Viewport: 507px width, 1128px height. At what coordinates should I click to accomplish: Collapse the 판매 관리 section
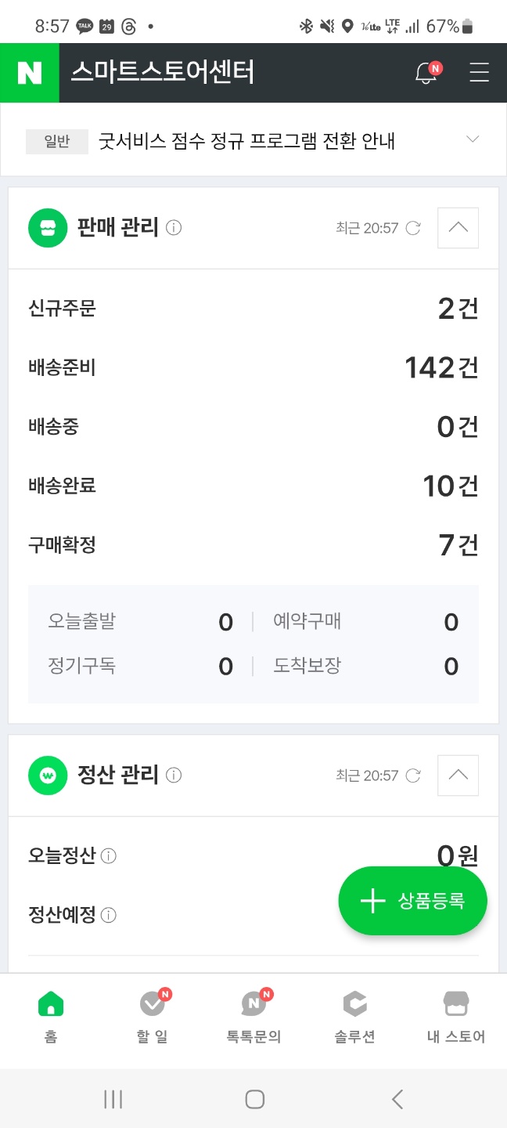[x=458, y=228]
